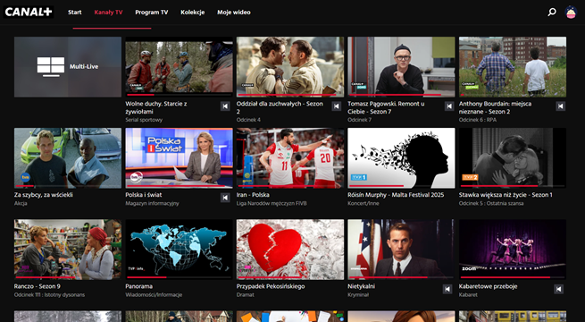Click the Za szybcy, za wściekli title
The image size is (585, 322).
pyautogui.click(x=43, y=195)
